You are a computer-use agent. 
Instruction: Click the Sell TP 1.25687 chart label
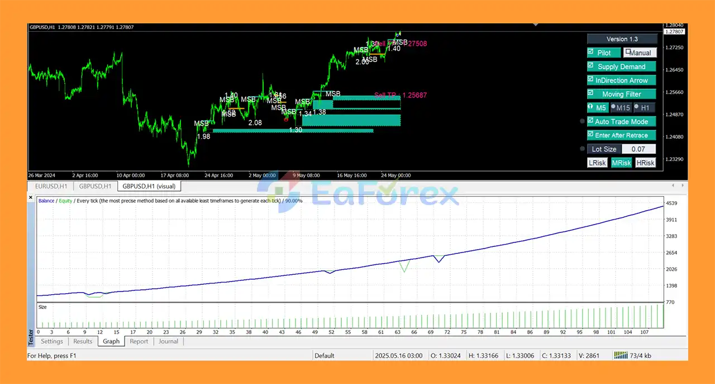click(x=400, y=95)
